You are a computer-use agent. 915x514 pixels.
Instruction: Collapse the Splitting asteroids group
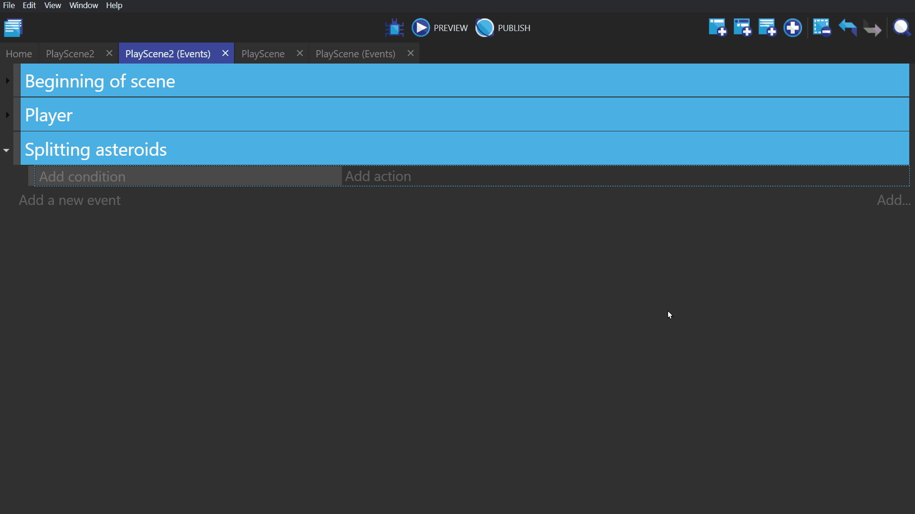click(x=6, y=150)
